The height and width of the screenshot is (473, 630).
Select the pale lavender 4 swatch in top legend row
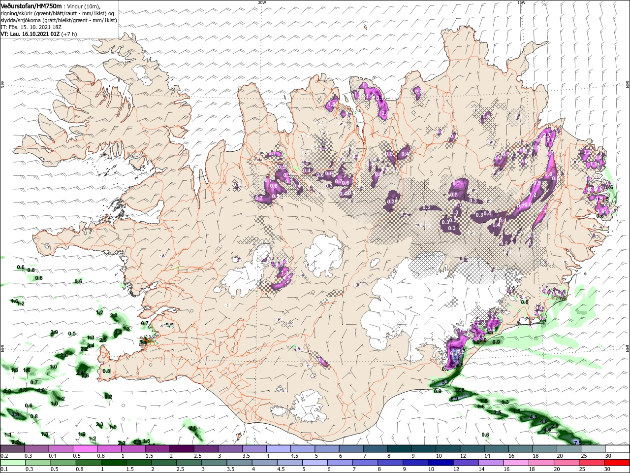tap(278, 448)
